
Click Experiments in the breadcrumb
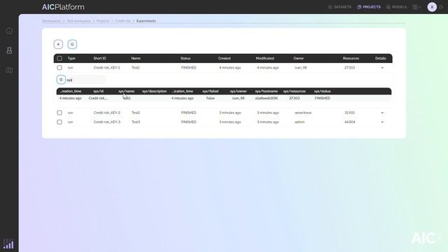point(146,21)
